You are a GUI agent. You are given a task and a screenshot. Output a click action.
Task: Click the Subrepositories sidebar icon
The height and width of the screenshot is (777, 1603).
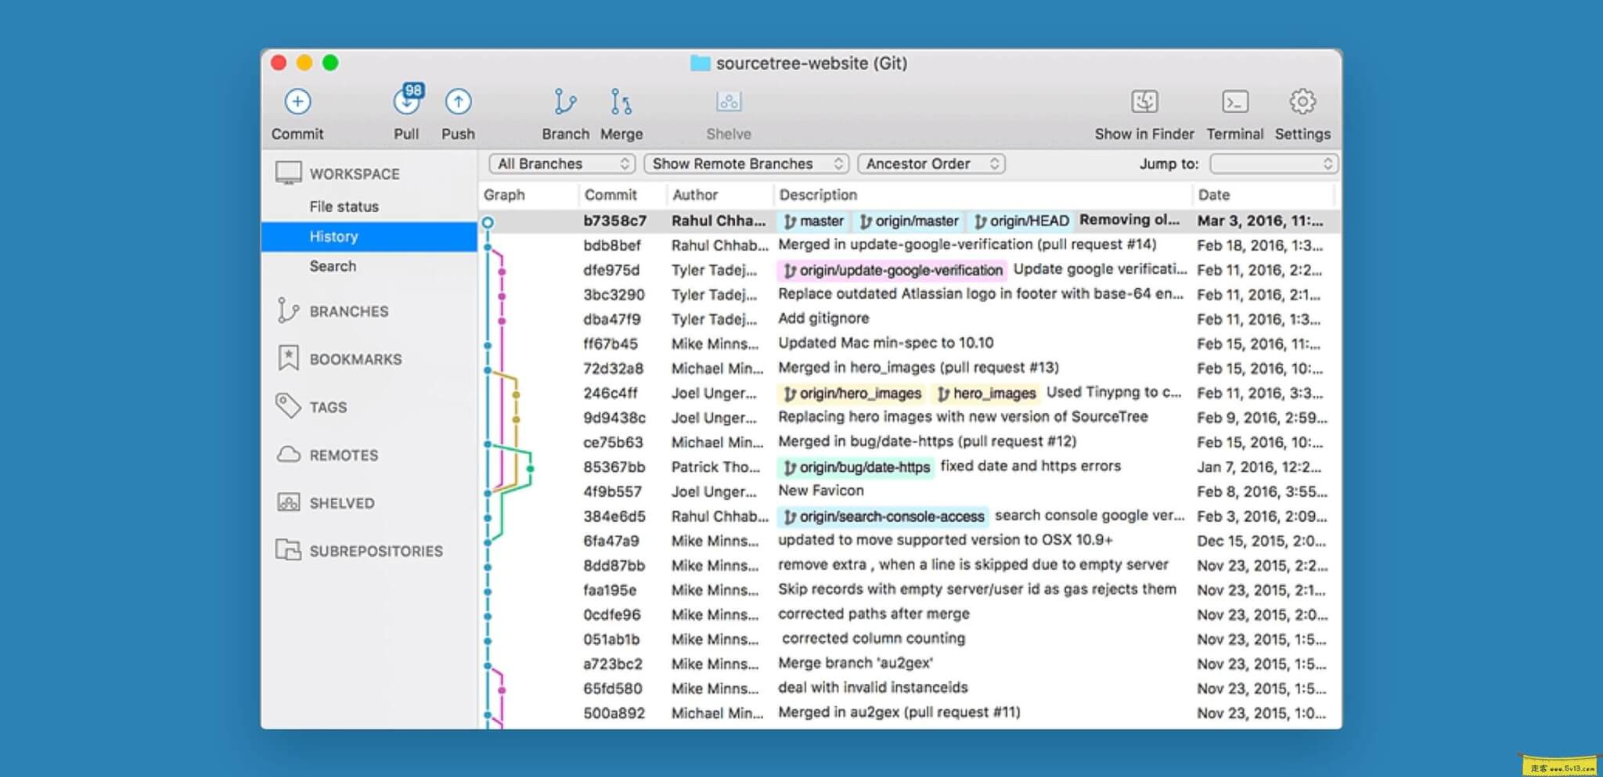(289, 551)
